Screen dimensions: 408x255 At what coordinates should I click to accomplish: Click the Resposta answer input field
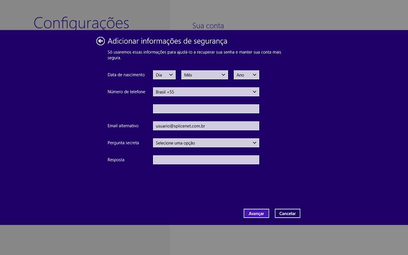pyautogui.click(x=206, y=160)
